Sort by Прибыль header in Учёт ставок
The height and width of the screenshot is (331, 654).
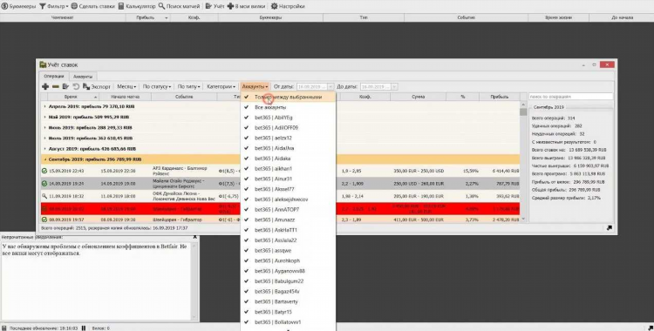[x=500, y=97]
